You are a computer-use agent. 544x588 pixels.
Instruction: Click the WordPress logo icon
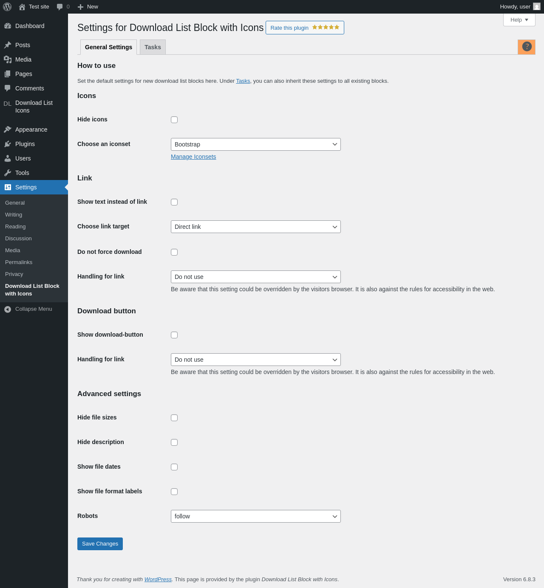(x=7, y=7)
